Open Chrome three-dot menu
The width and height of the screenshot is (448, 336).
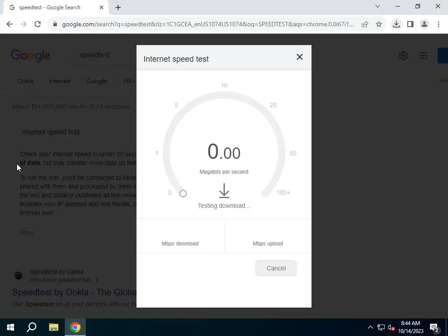pos(438,24)
